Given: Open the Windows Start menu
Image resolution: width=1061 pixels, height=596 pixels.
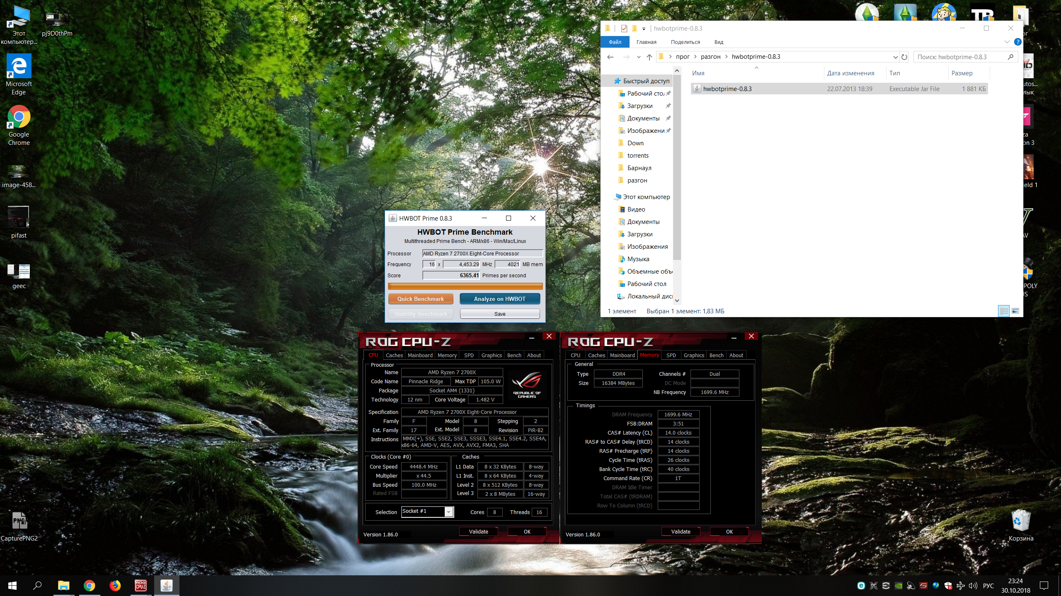Looking at the screenshot, I should pos(12,586).
